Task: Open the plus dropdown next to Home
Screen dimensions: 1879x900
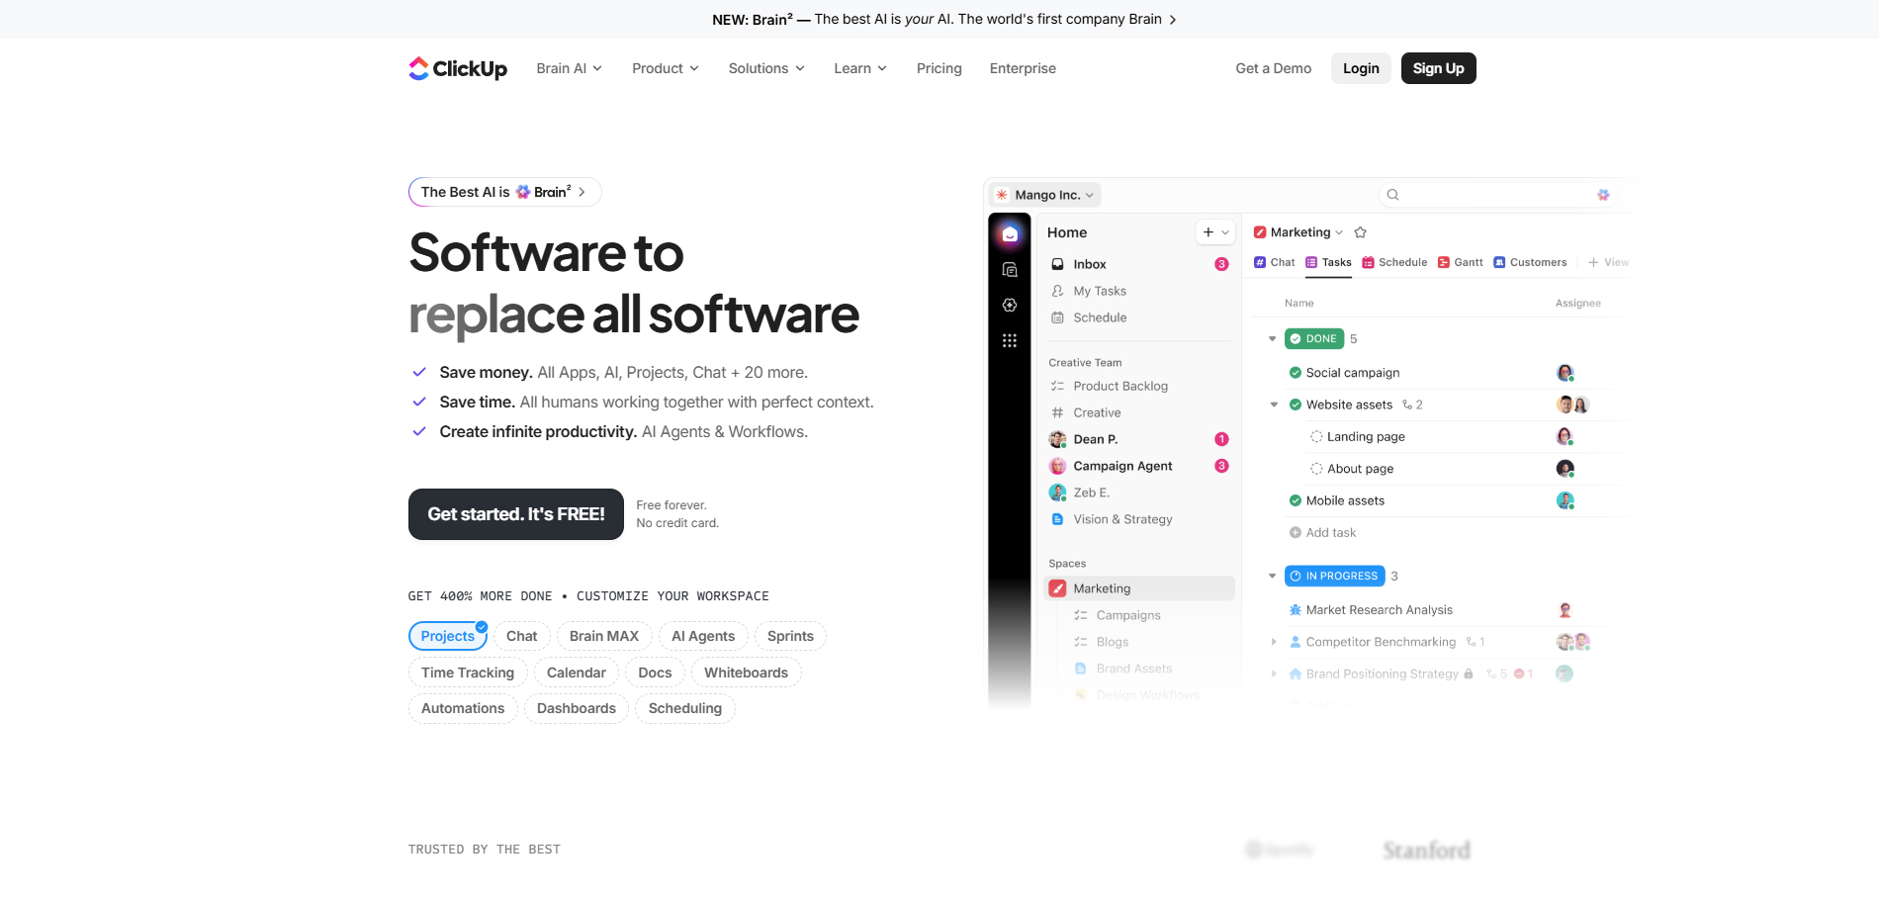Action: pos(1215,232)
